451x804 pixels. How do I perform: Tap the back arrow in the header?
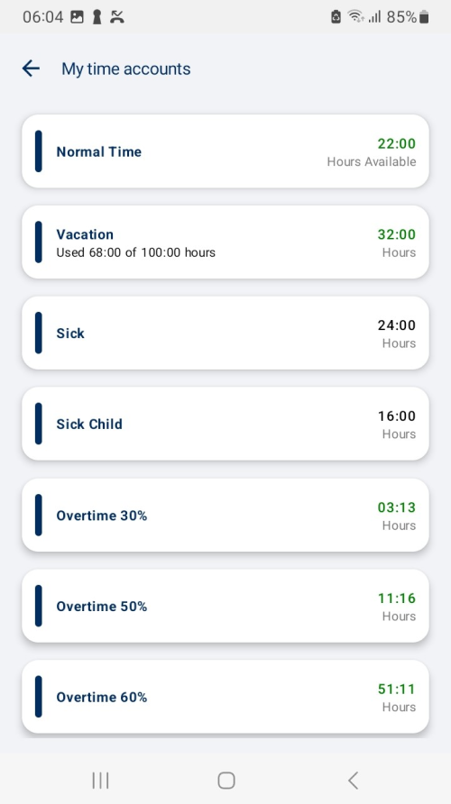pos(31,69)
